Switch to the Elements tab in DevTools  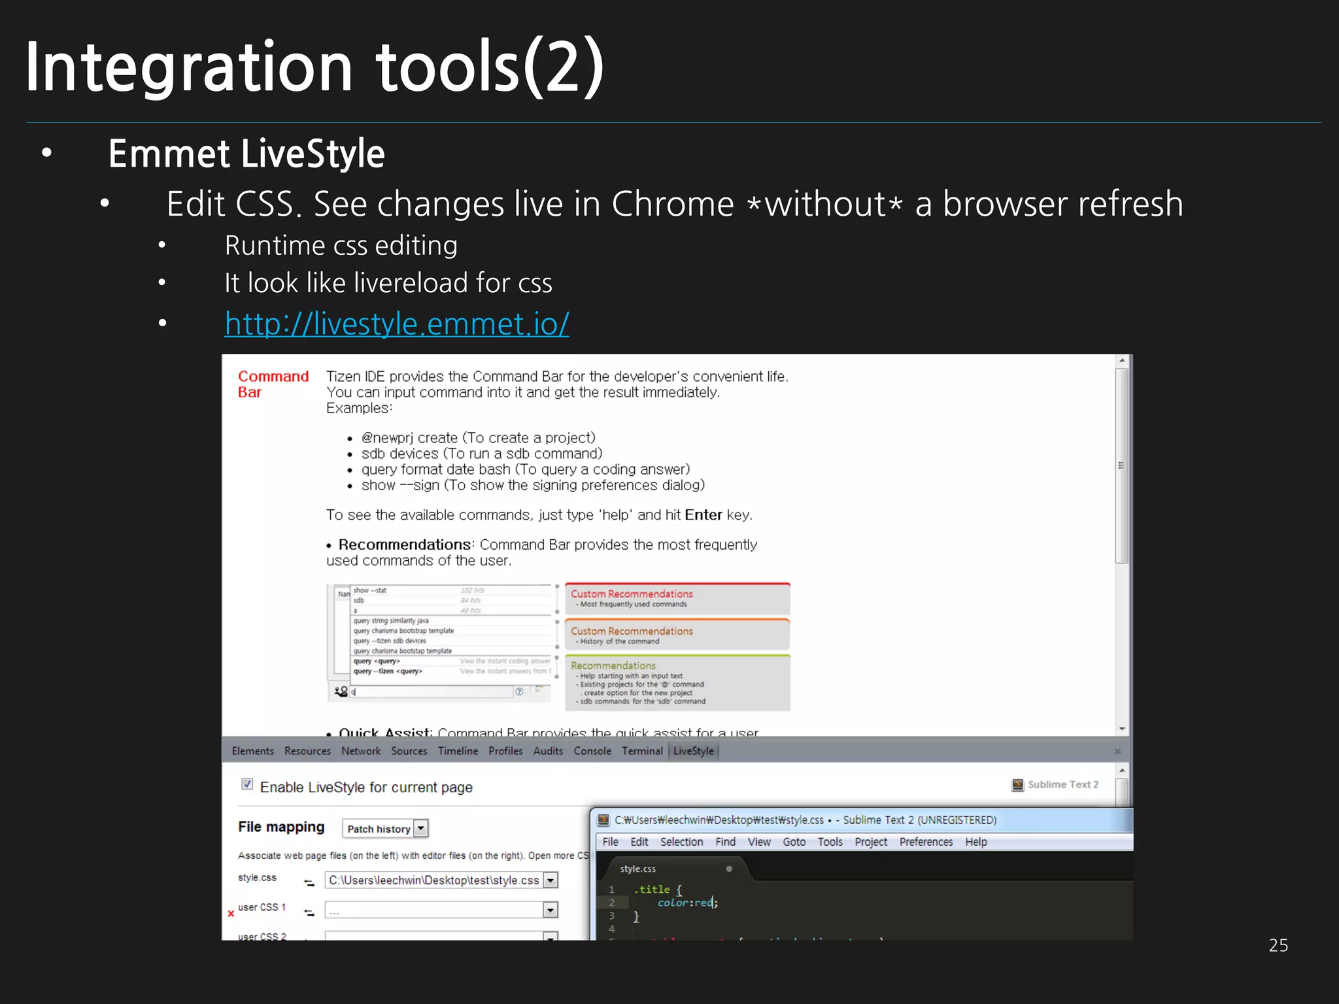click(x=252, y=751)
